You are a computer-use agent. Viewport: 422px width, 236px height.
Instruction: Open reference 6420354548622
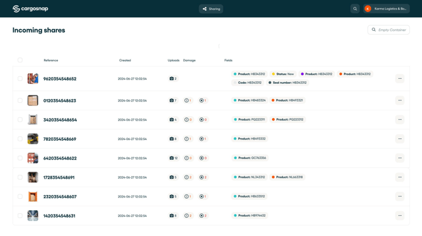point(60,158)
